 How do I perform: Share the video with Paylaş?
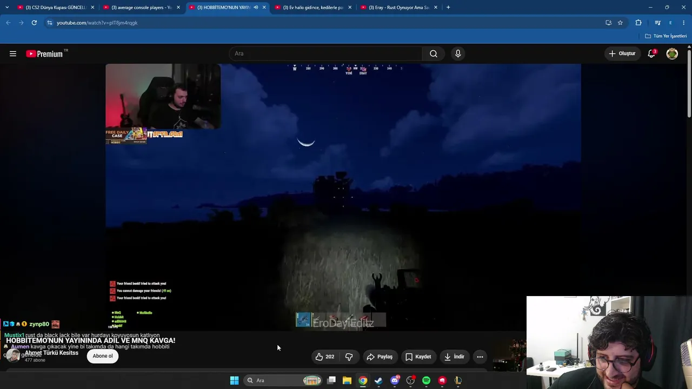380,357
